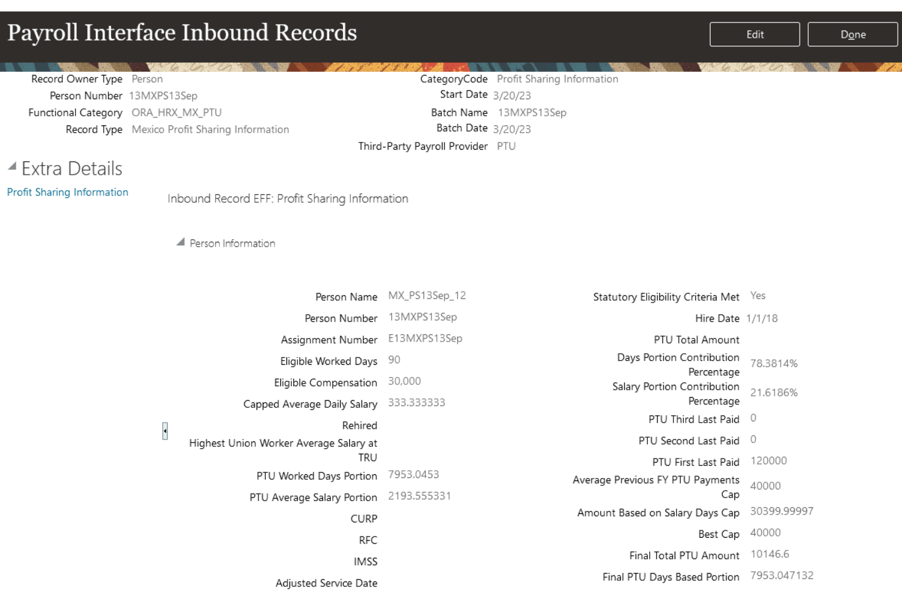Click the Edit button
The image size is (902, 601).
point(755,35)
